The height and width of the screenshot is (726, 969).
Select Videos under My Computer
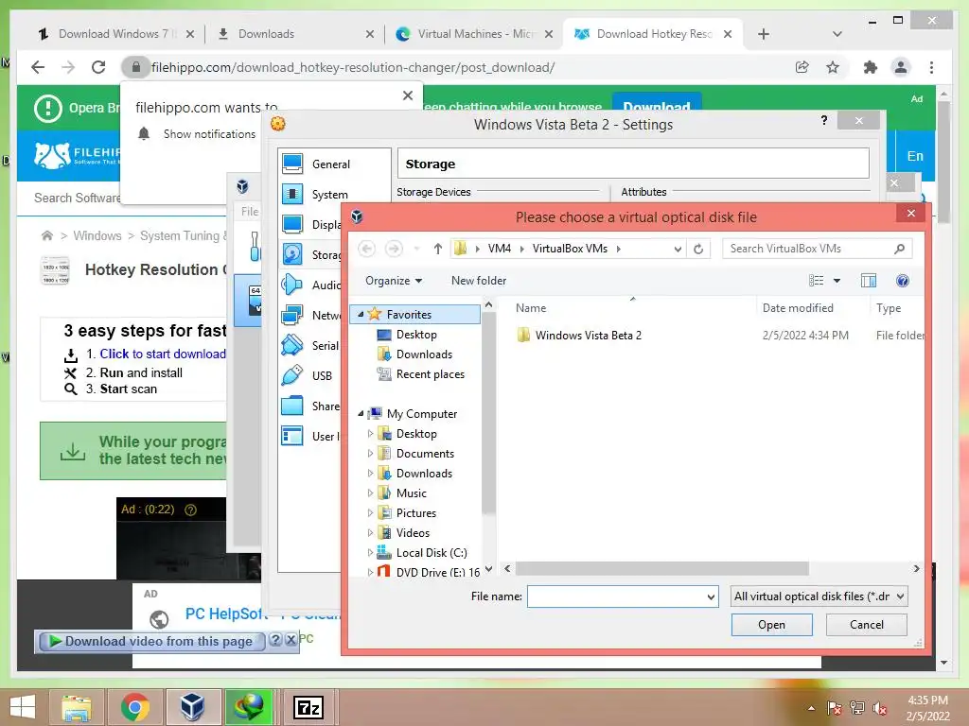tap(413, 533)
